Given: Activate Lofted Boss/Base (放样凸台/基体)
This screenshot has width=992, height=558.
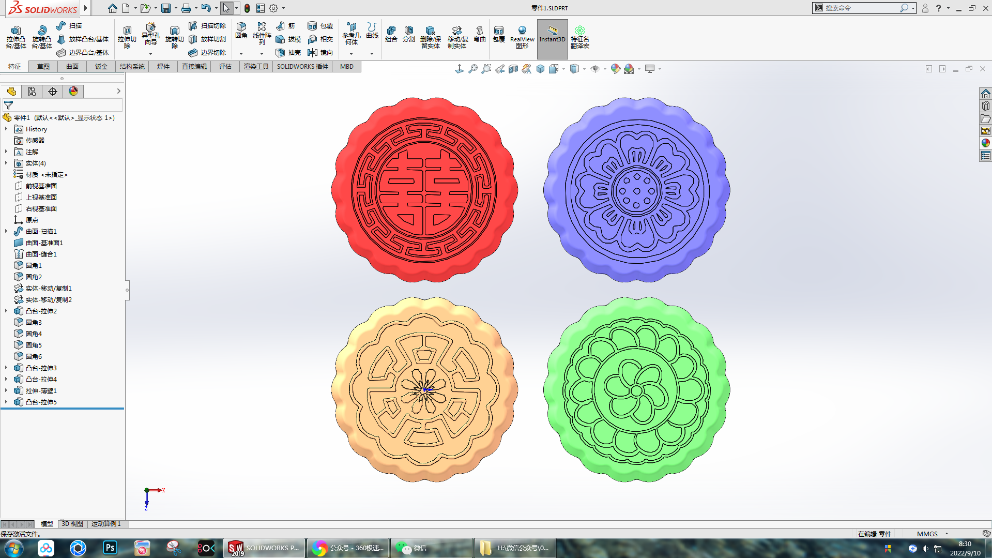Looking at the screenshot, I should 83,39.
